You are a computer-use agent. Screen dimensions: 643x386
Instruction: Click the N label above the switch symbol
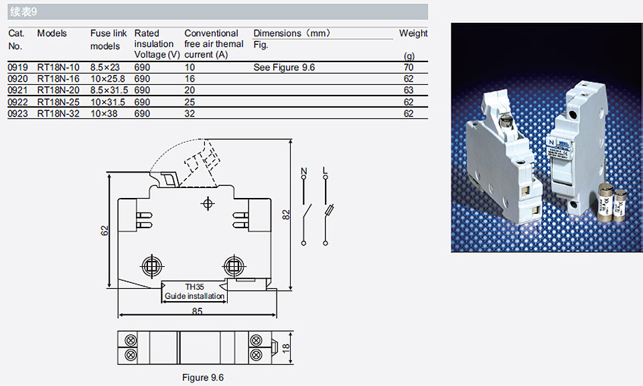(304, 171)
